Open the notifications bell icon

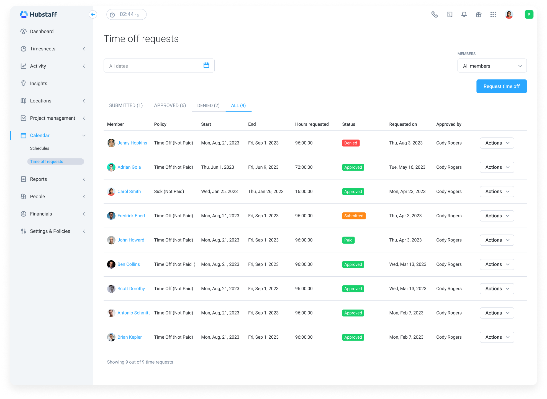[x=464, y=14]
